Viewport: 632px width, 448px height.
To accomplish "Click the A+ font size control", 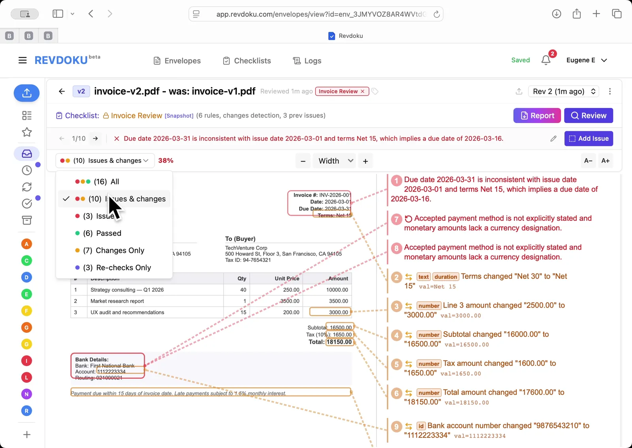I will point(605,161).
